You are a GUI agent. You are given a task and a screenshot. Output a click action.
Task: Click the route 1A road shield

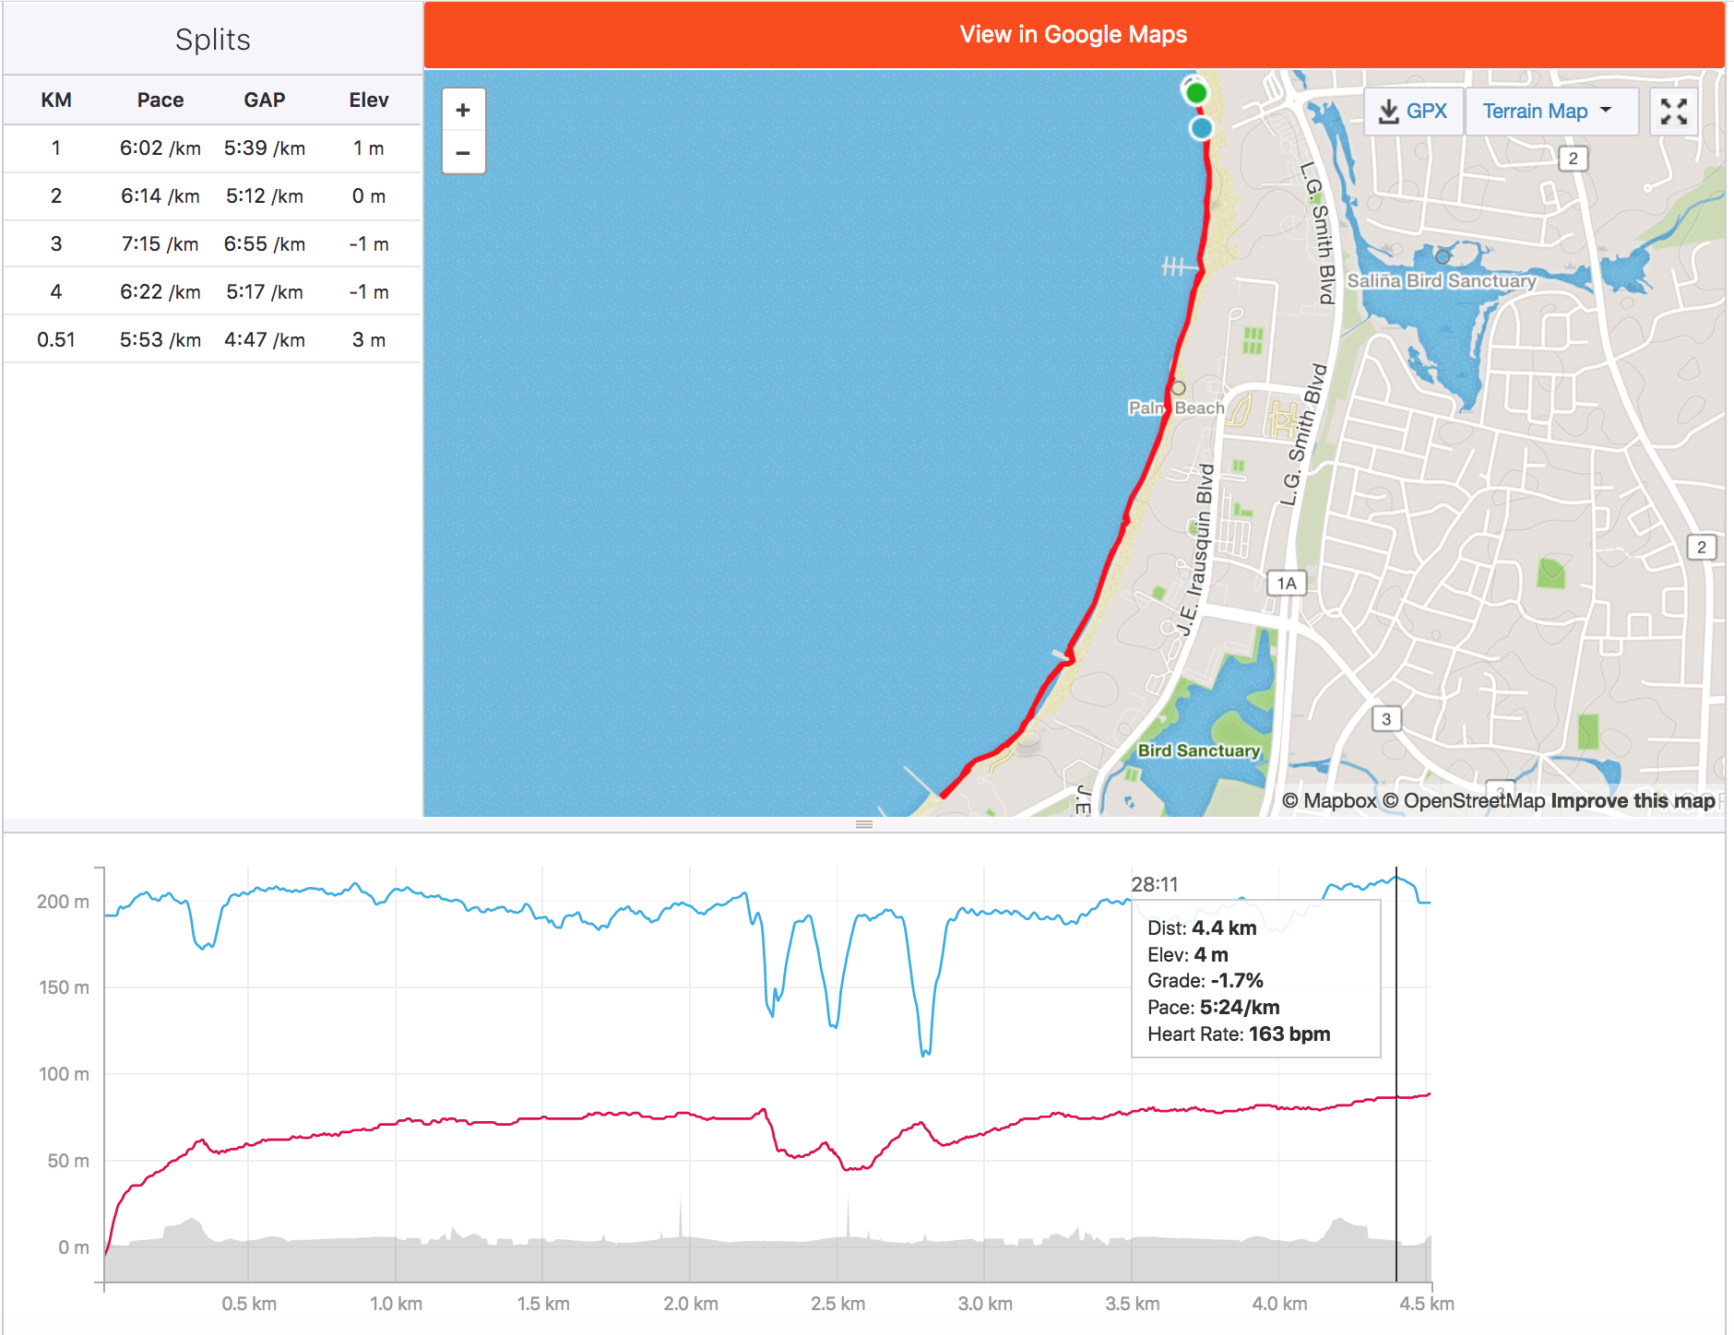click(x=1287, y=583)
